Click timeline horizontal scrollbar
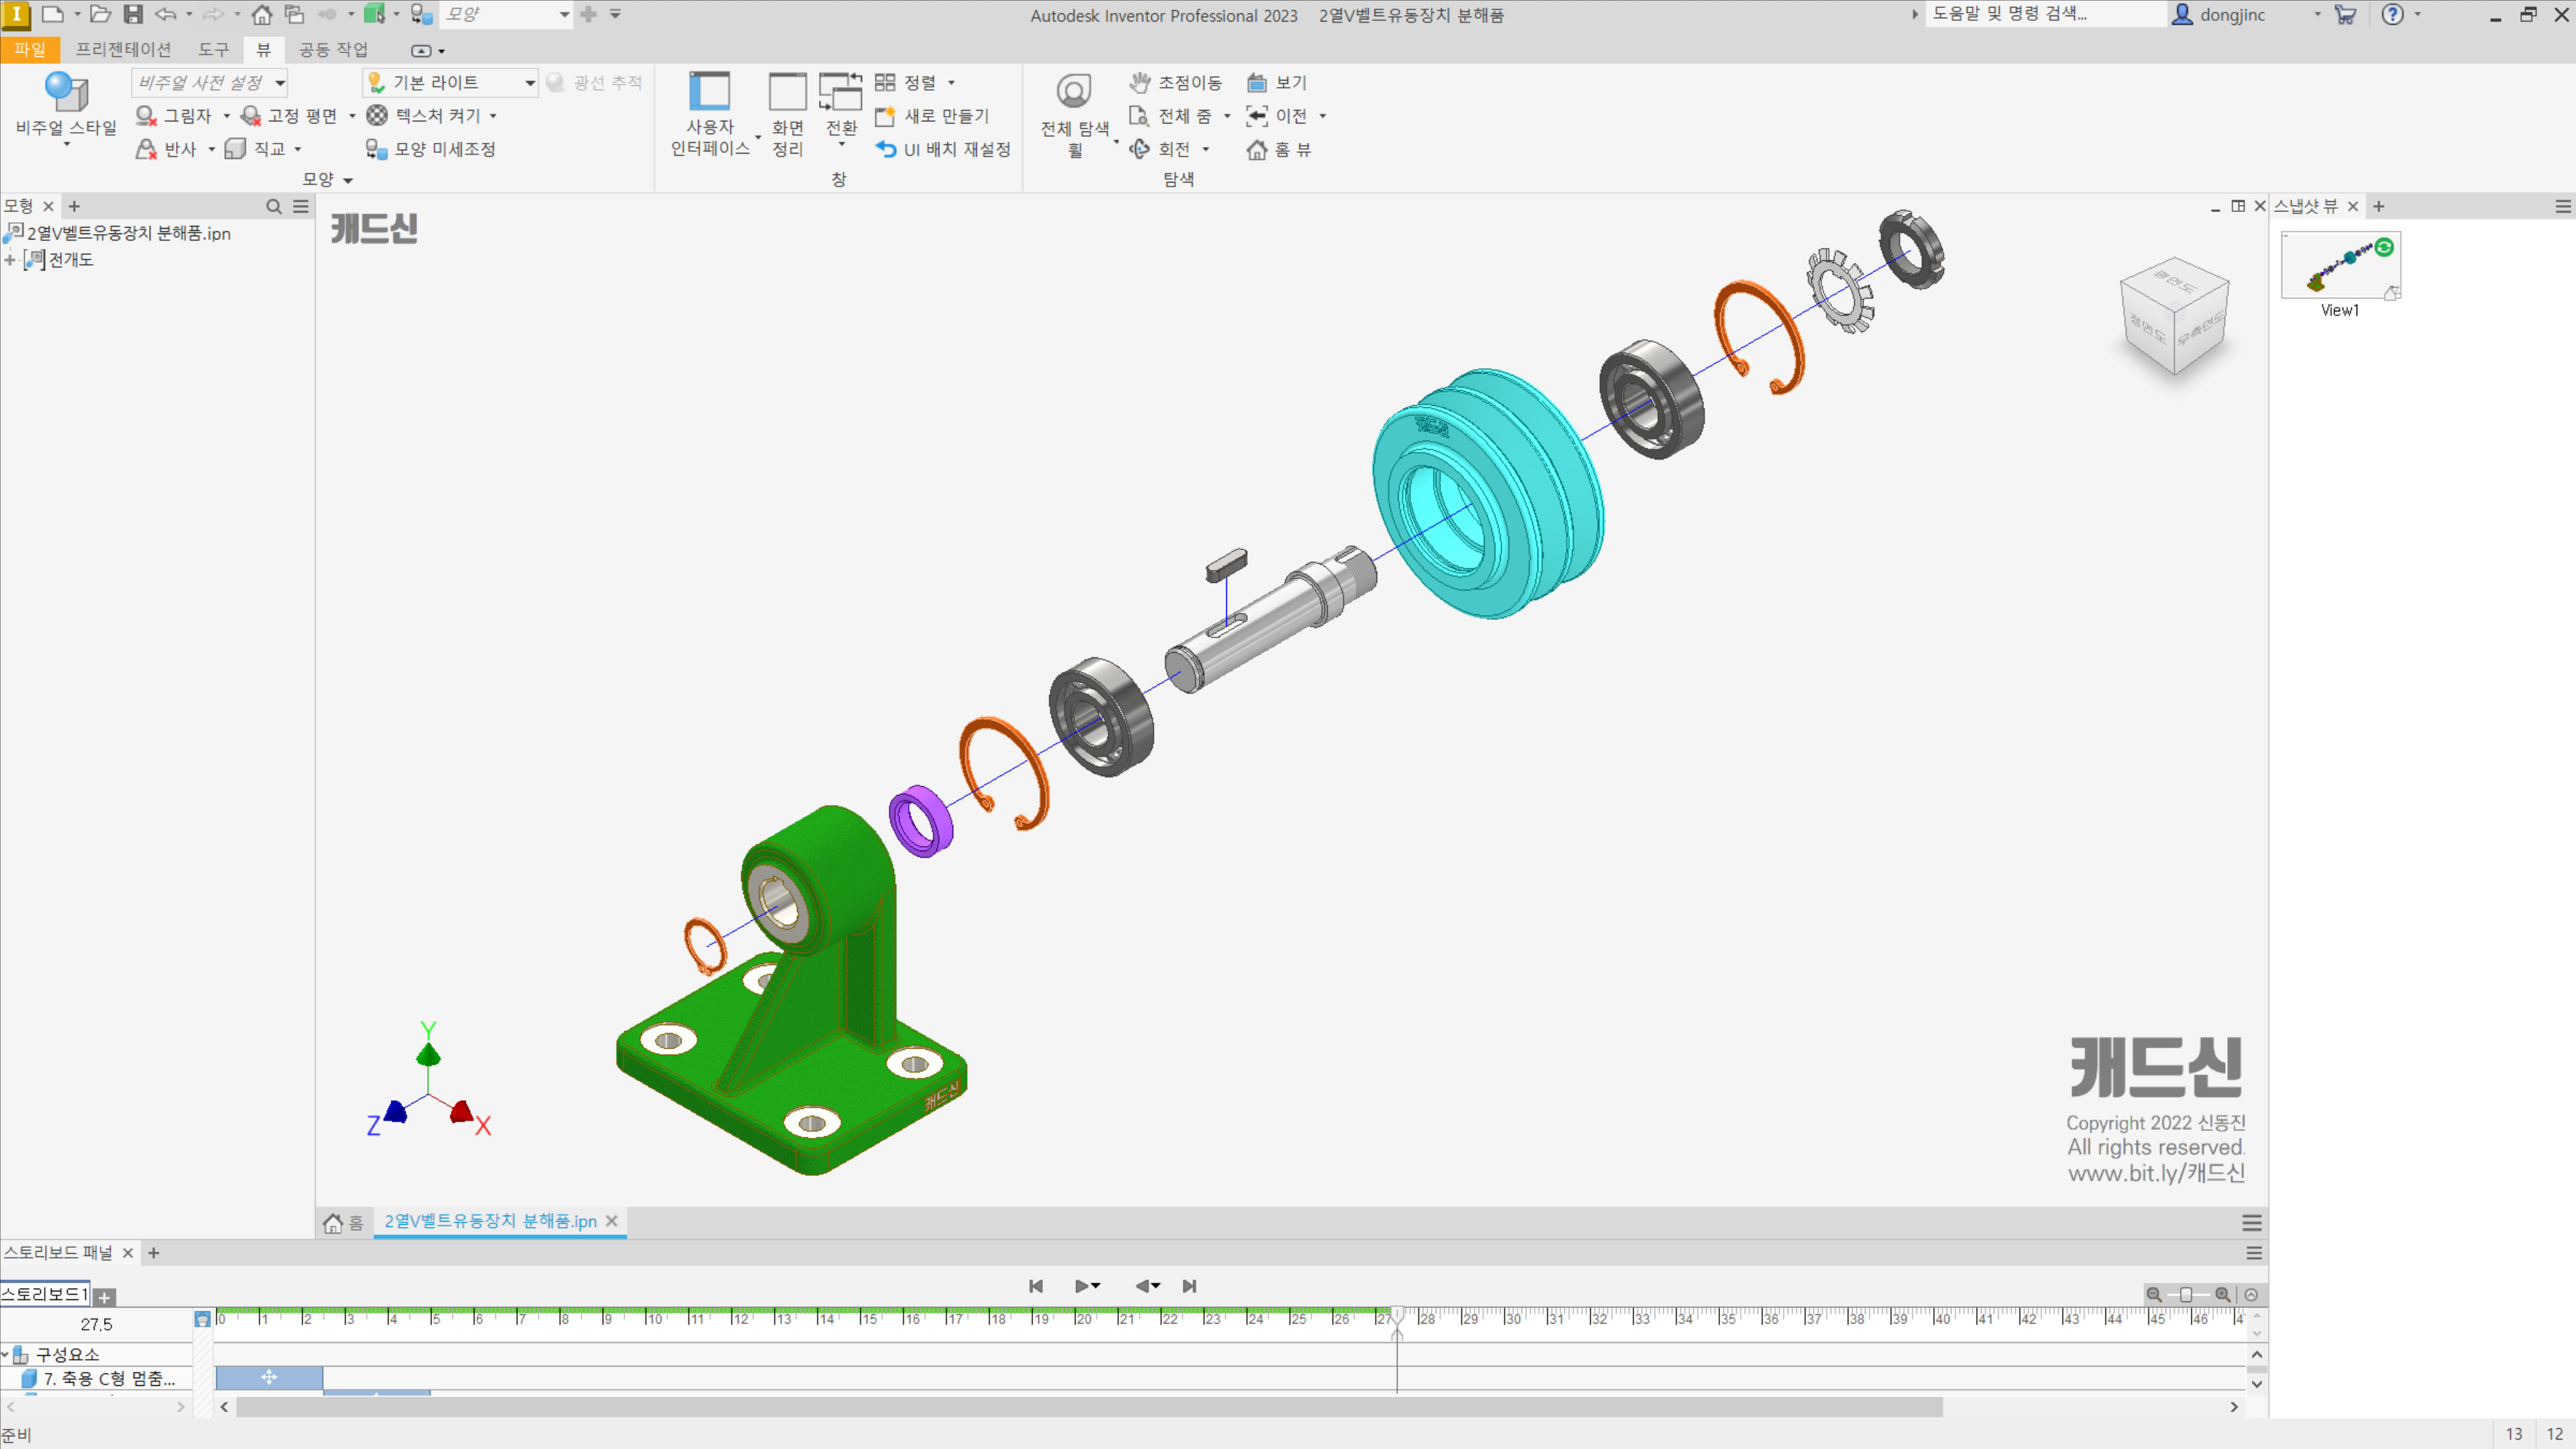The height and width of the screenshot is (1449, 2576). [1089, 1407]
